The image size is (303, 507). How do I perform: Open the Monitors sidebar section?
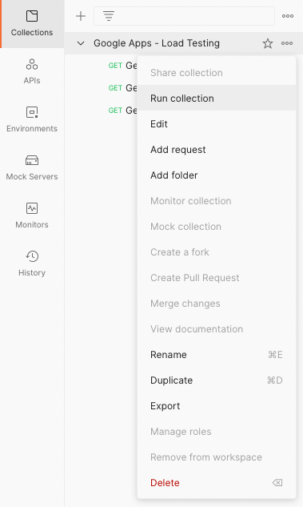pyautogui.click(x=32, y=216)
